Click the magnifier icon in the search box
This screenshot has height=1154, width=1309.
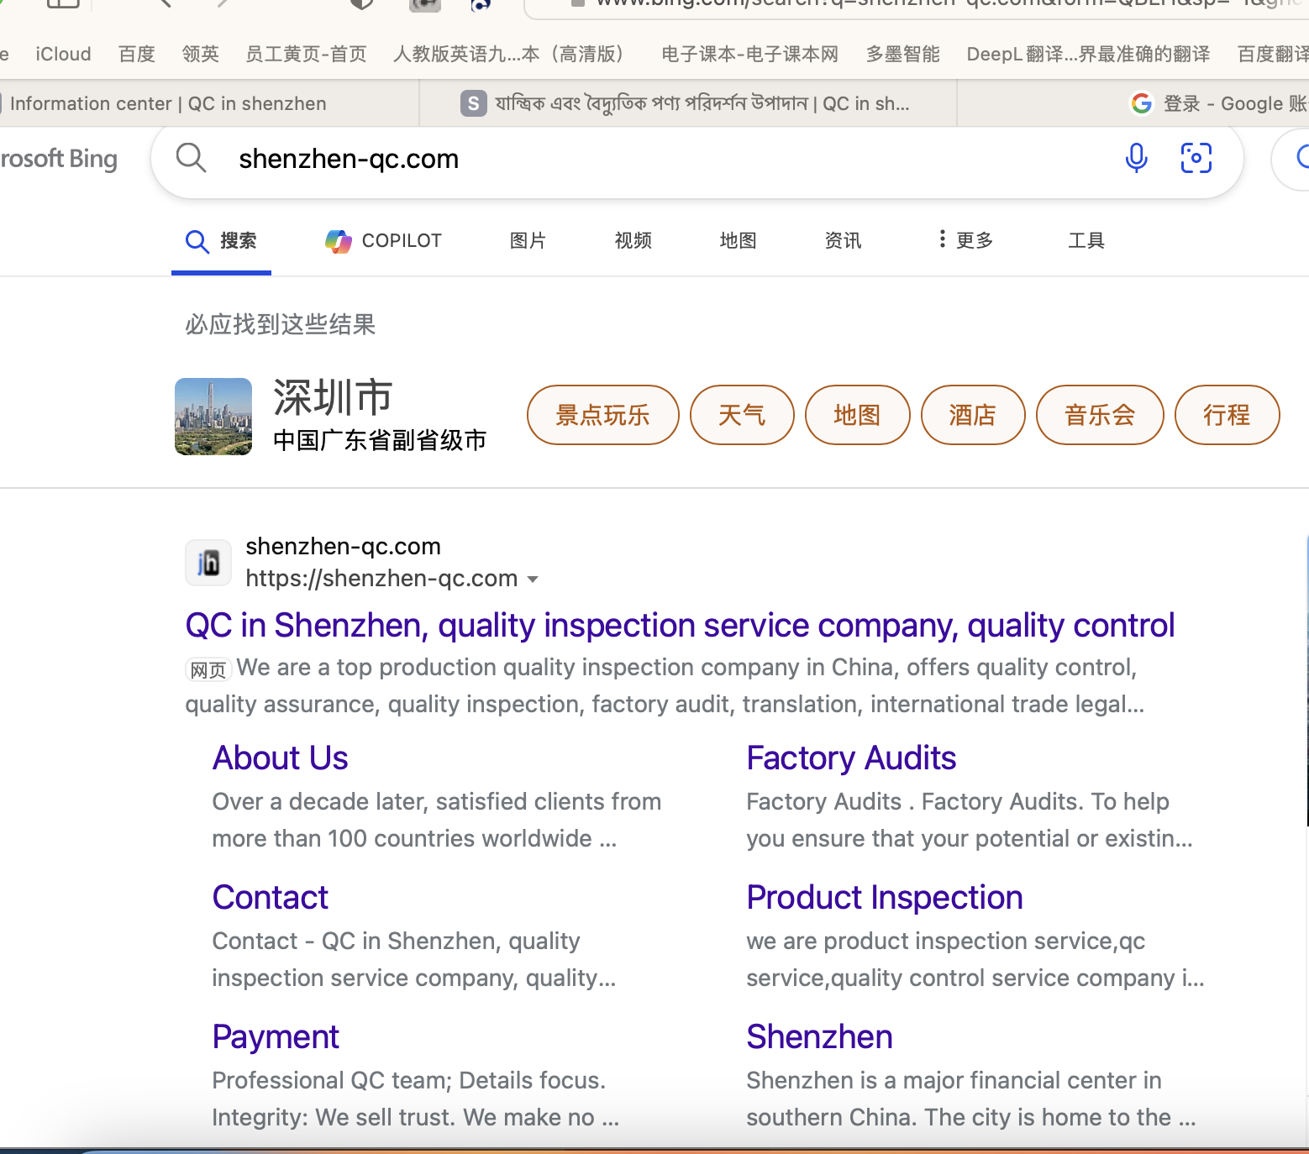(x=191, y=158)
